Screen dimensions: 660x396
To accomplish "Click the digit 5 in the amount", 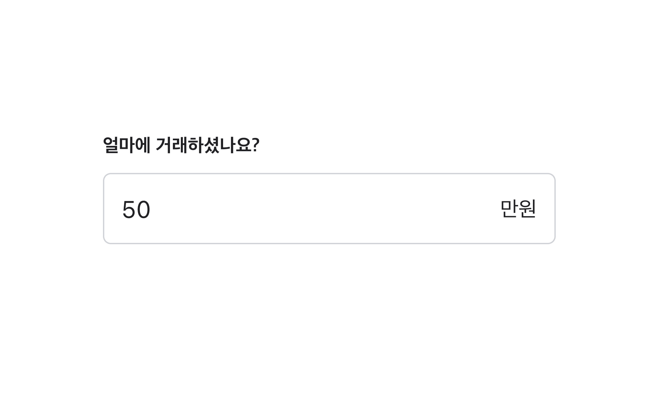I will tap(129, 210).
